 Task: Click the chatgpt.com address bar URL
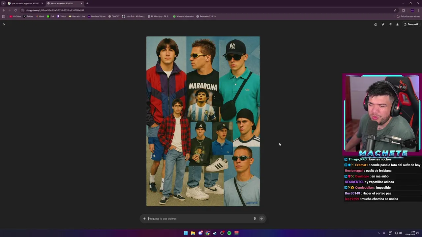pos(55,10)
